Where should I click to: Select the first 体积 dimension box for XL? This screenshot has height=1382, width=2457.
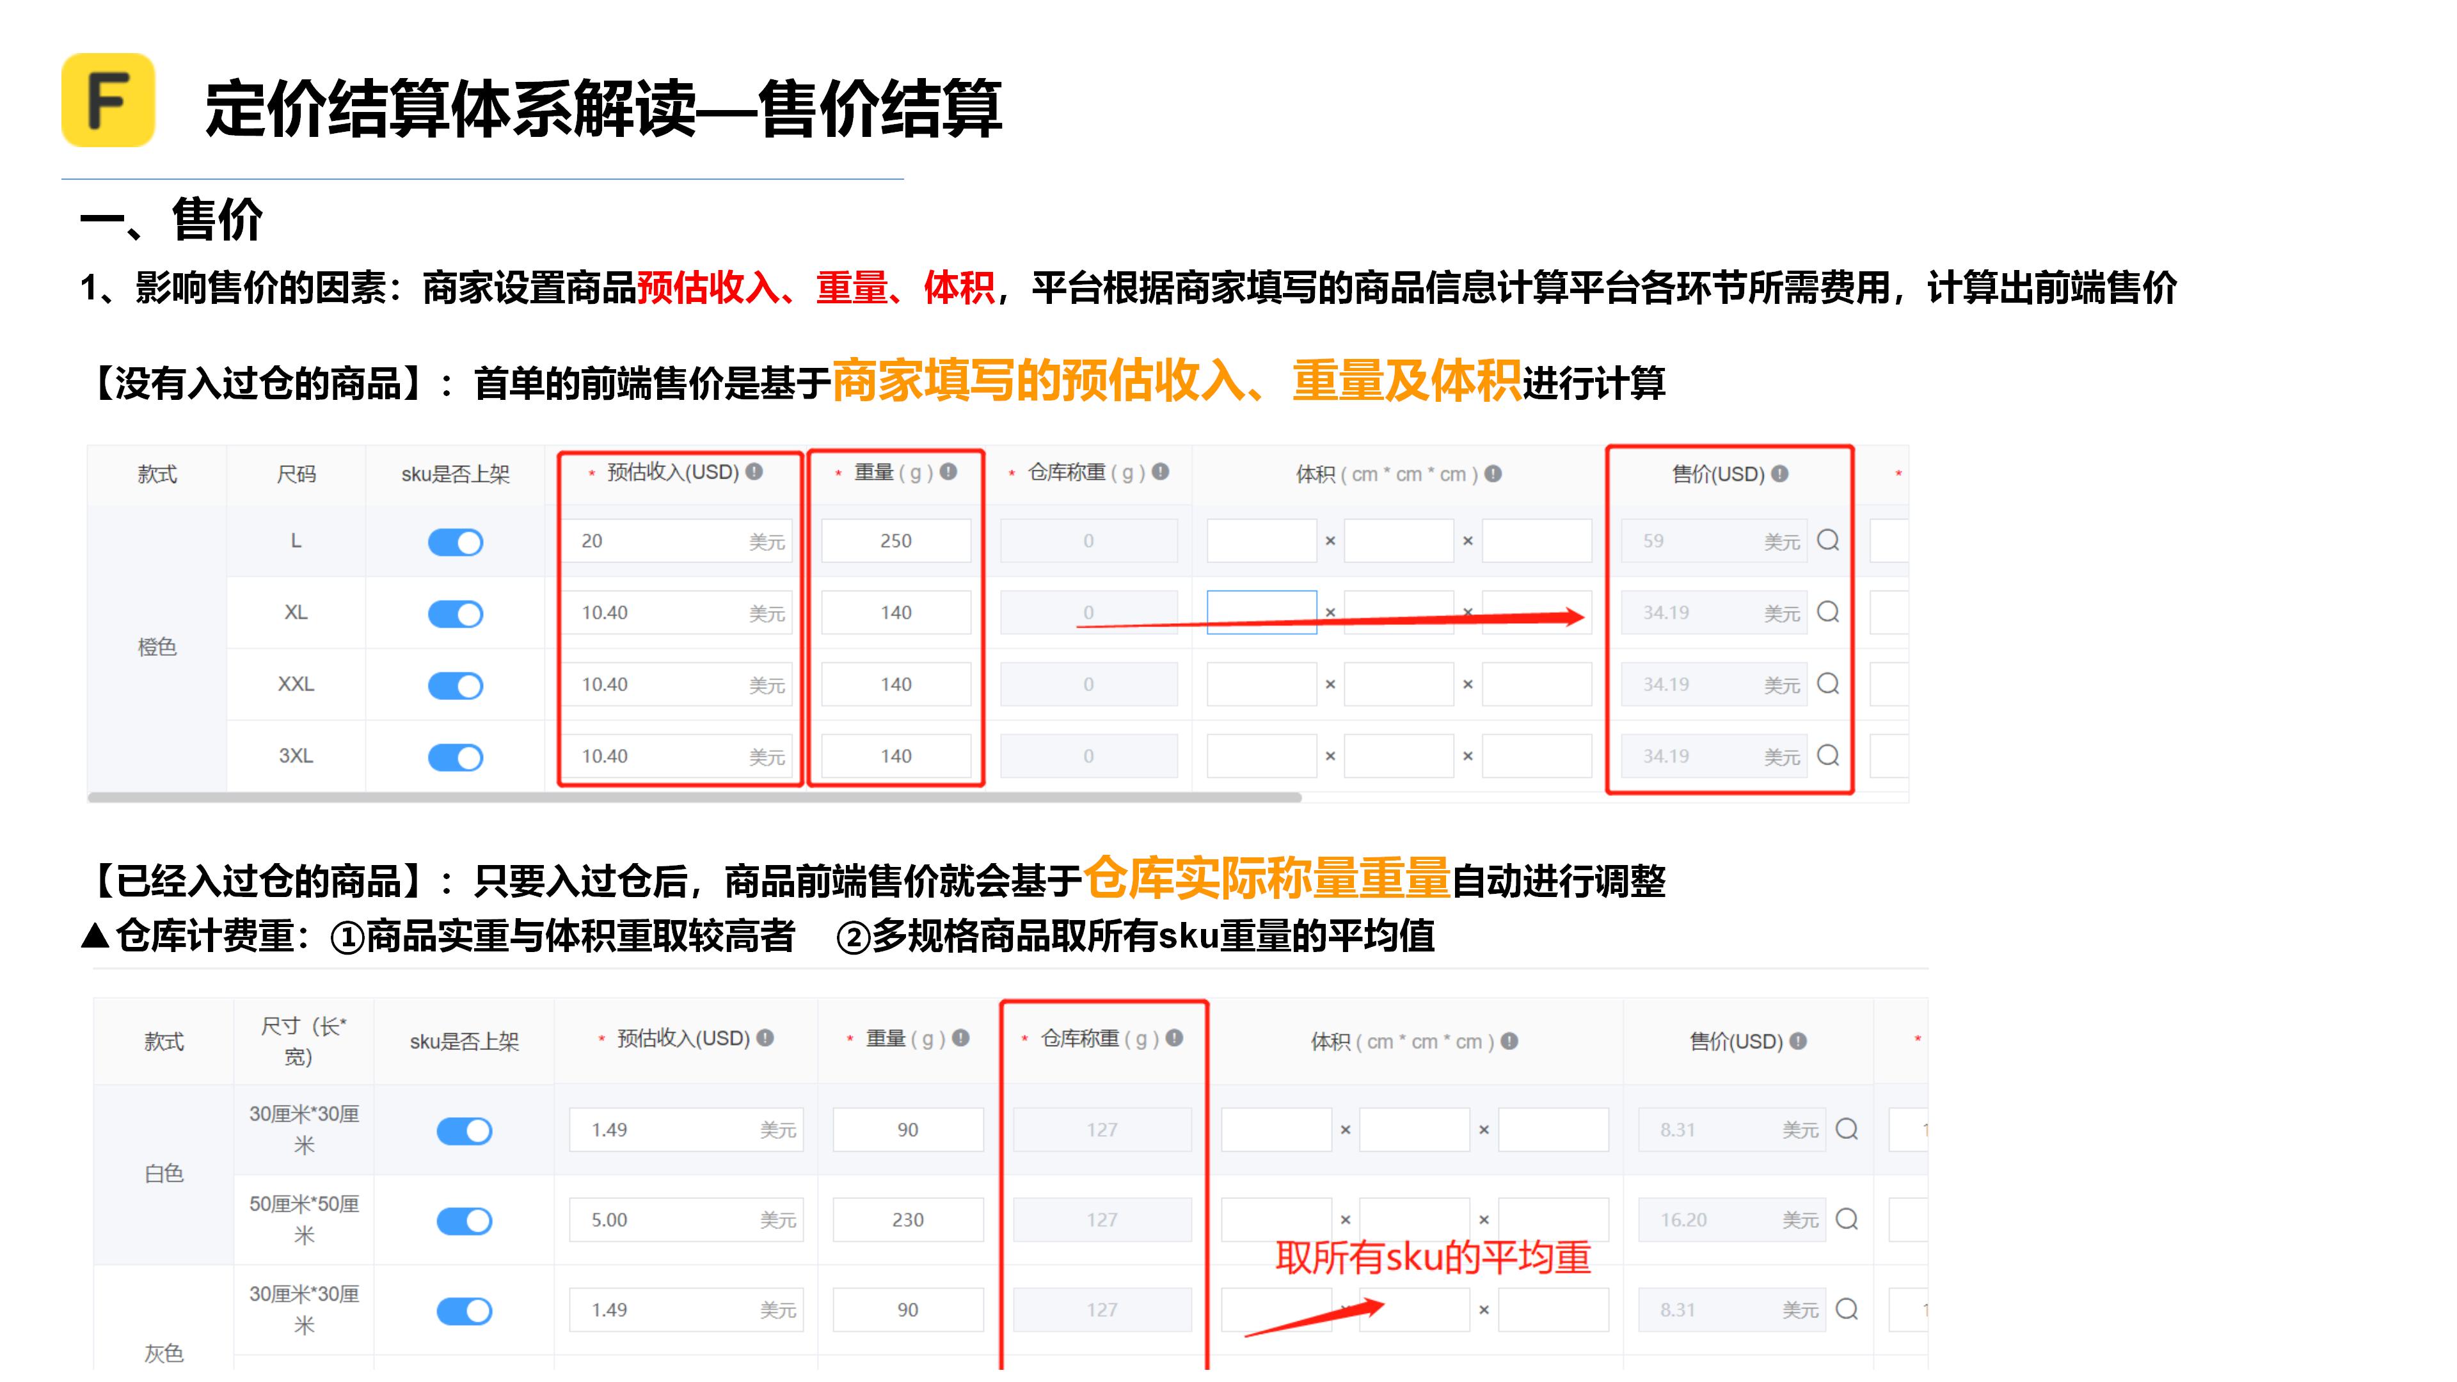point(1261,612)
